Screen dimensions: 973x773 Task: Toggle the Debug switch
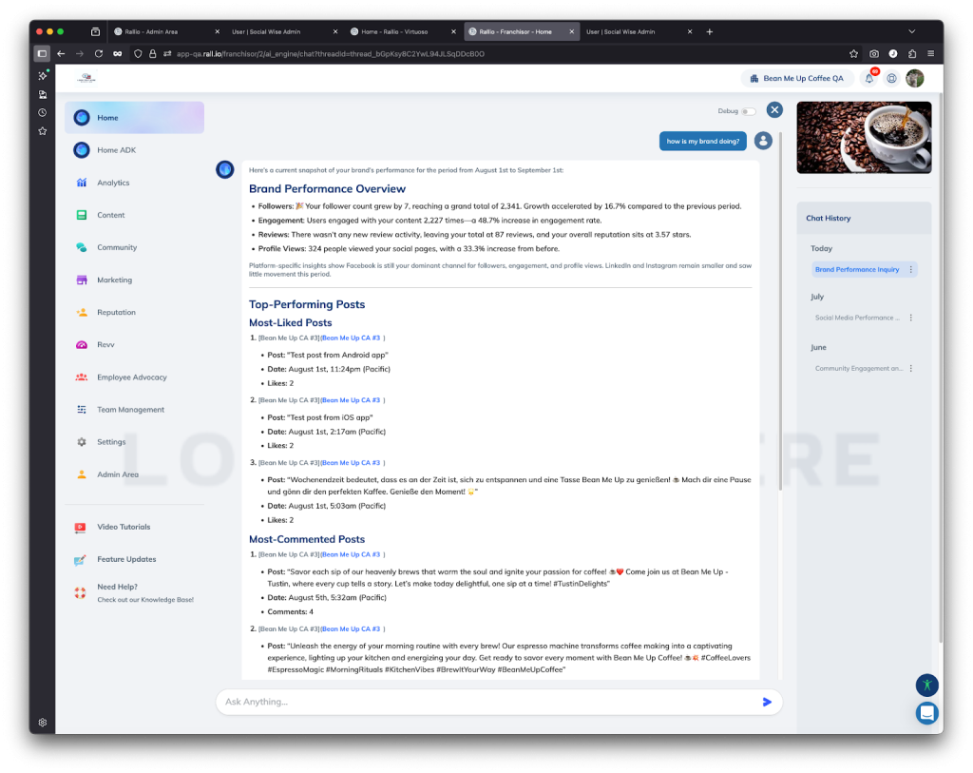[748, 110]
